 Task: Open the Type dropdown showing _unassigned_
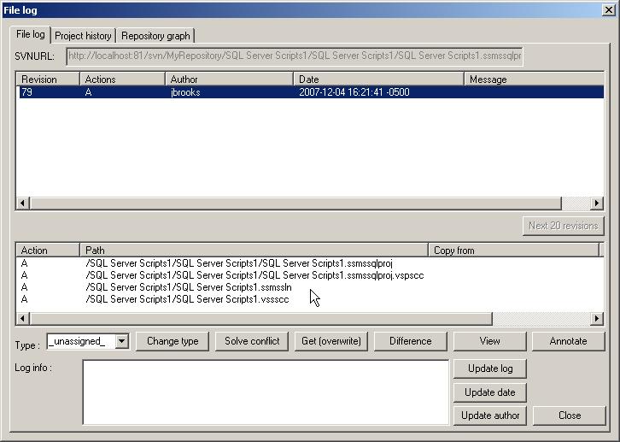click(x=121, y=341)
